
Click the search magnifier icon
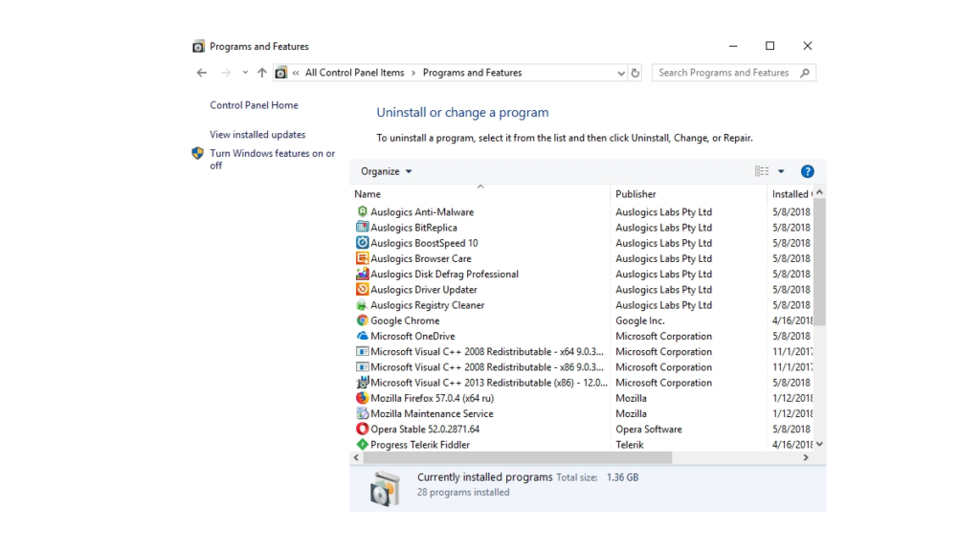(805, 73)
